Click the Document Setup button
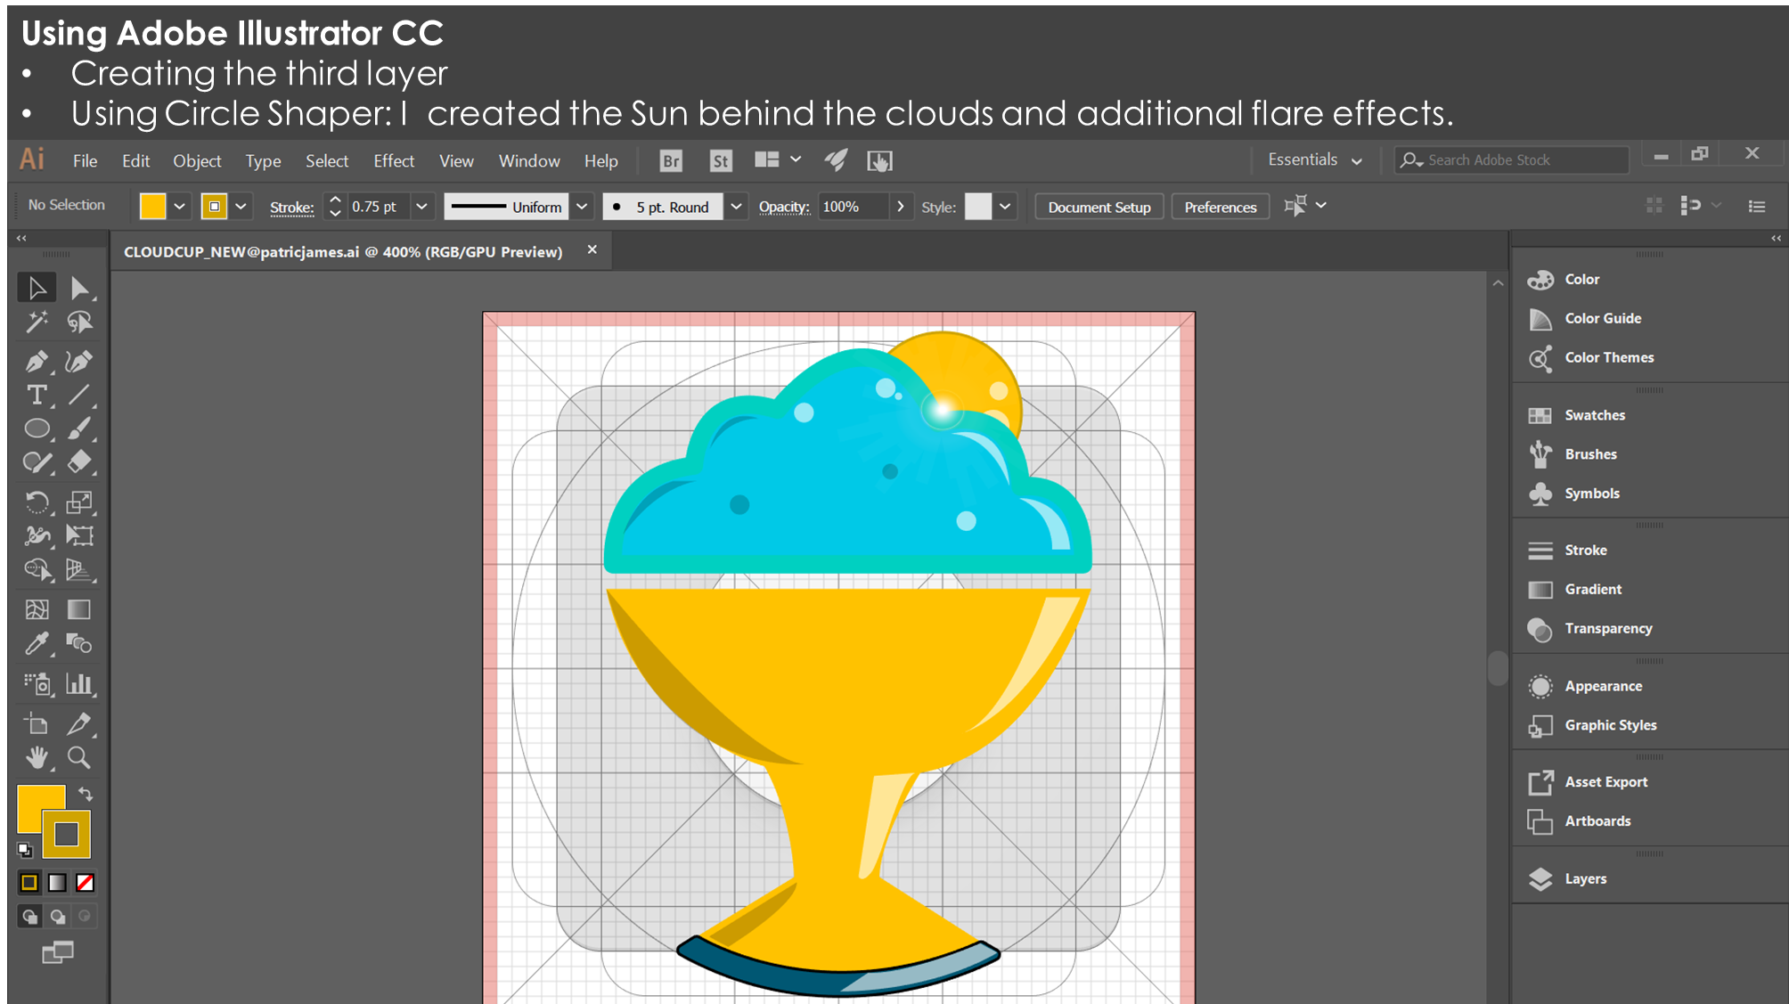The height and width of the screenshot is (1004, 1789). [1099, 207]
